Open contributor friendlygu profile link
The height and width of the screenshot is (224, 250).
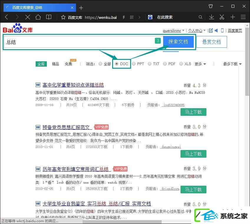170,189
